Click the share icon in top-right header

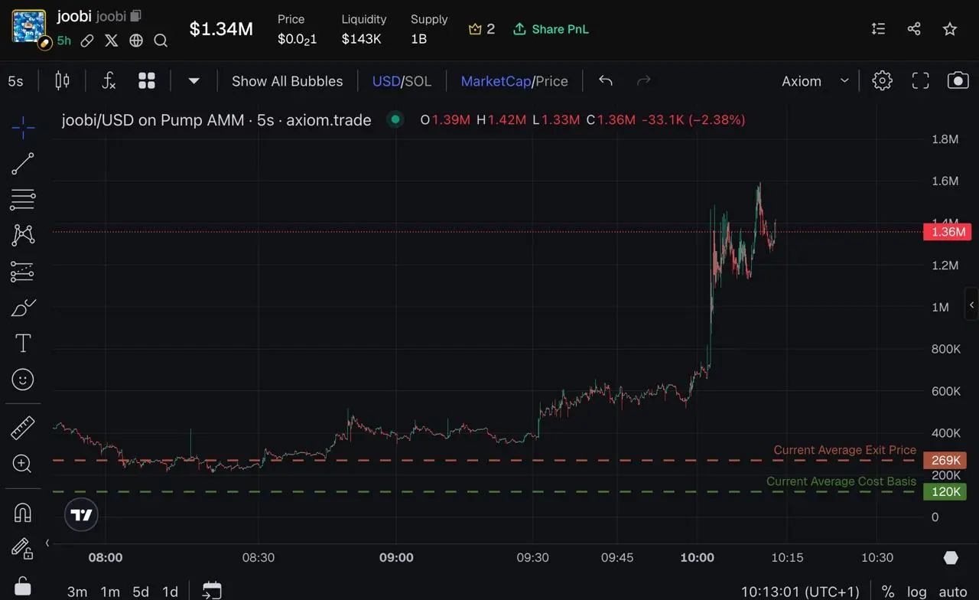[914, 29]
